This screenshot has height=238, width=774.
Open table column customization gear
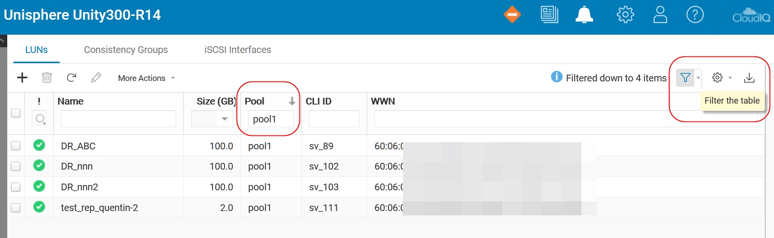click(717, 78)
